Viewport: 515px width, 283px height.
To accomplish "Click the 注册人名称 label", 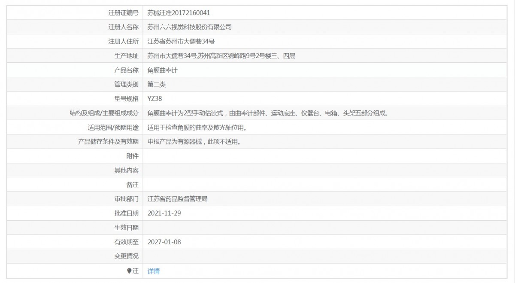I will [x=124, y=27].
